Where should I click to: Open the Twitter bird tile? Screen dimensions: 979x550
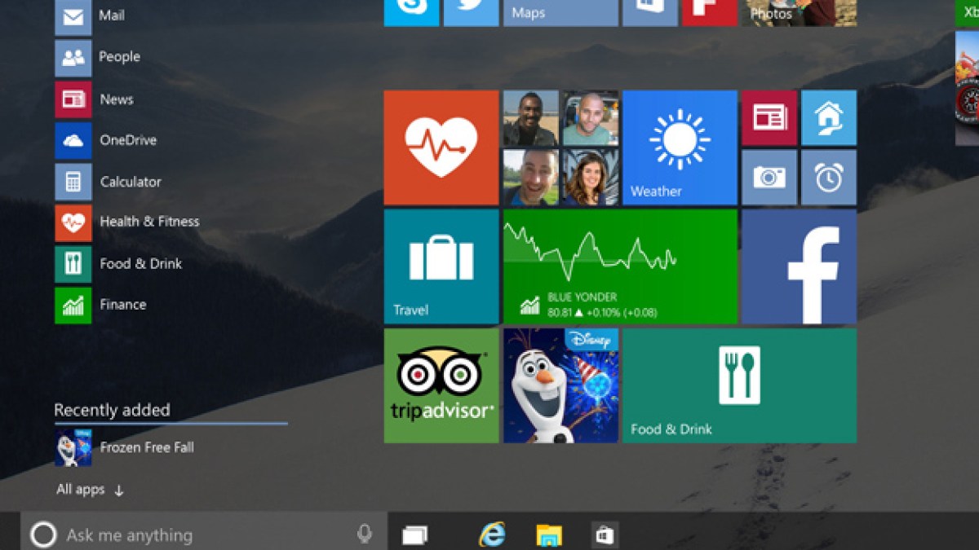coord(472,13)
